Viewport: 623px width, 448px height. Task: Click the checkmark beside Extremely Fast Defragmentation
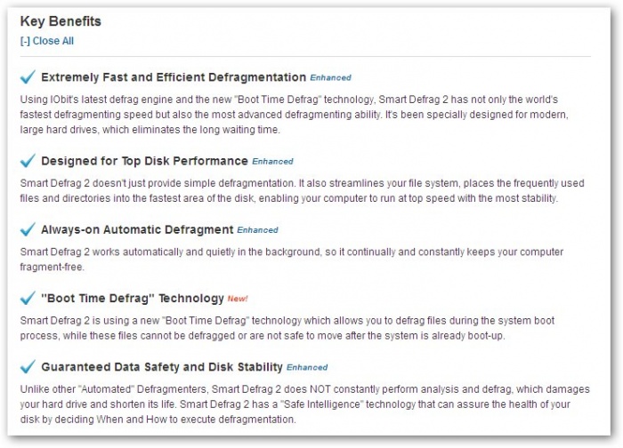[x=28, y=77]
